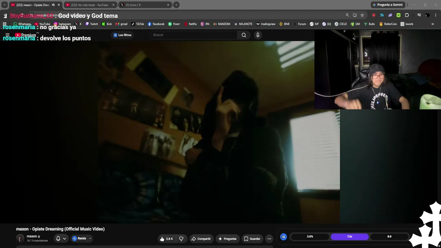Open the Kick bookmark
441x248 pixels.
pyautogui.click(x=107, y=24)
